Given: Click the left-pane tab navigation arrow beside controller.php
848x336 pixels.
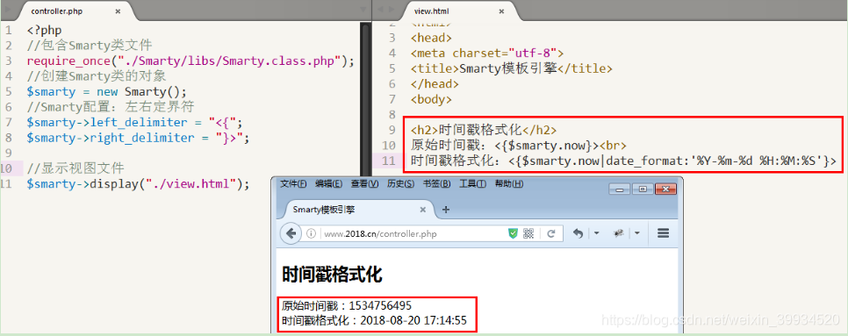Looking at the screenshot, I should tap(7, 10).
